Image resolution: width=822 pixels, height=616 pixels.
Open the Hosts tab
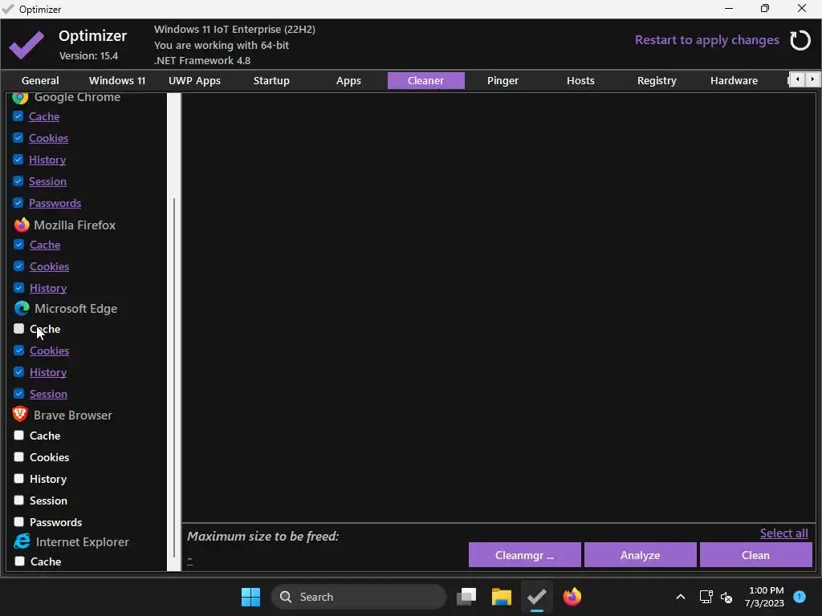(580, 81)
